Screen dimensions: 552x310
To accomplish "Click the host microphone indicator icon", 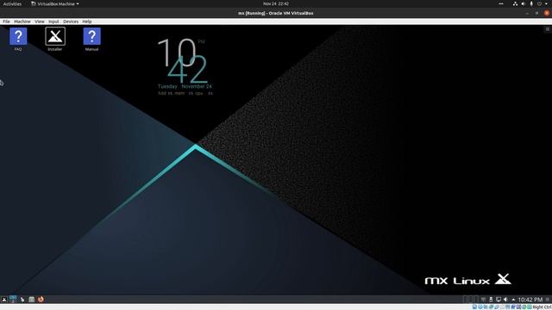I will tap(531, 3).
